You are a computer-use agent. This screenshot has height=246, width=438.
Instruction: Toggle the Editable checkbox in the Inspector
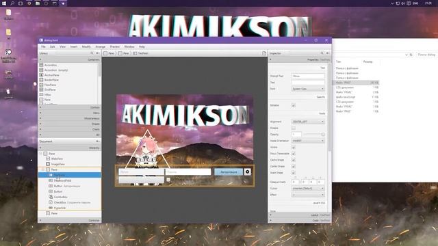click(x=294, y=105)
